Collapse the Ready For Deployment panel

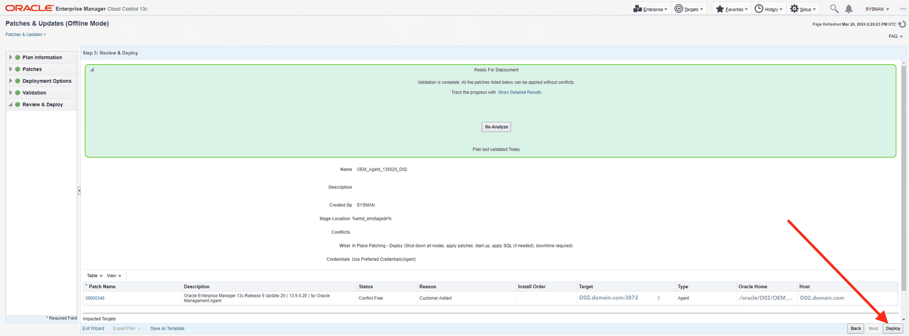[92, 70]
